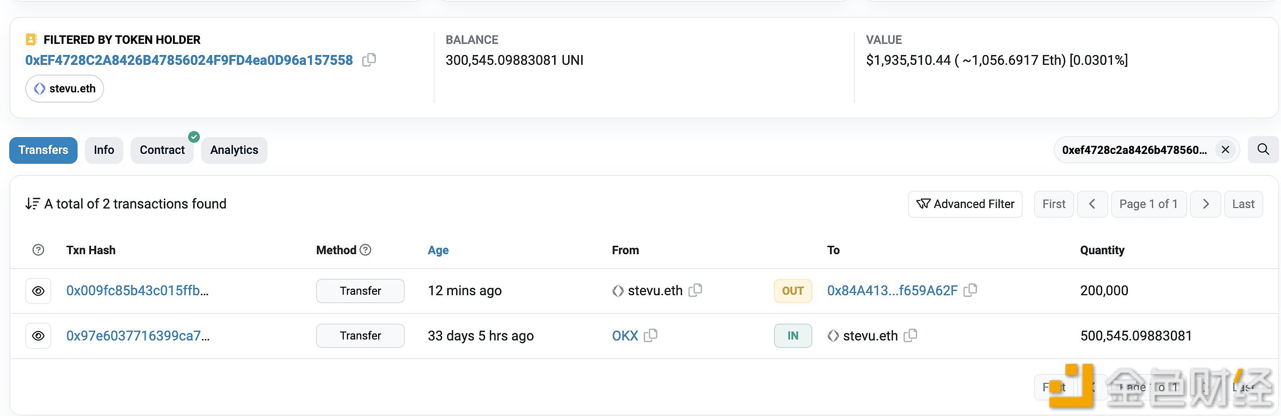Copy the token holder address
Image resolution: width=1281 pixels, height=416 pixels.
pos(369,60)
